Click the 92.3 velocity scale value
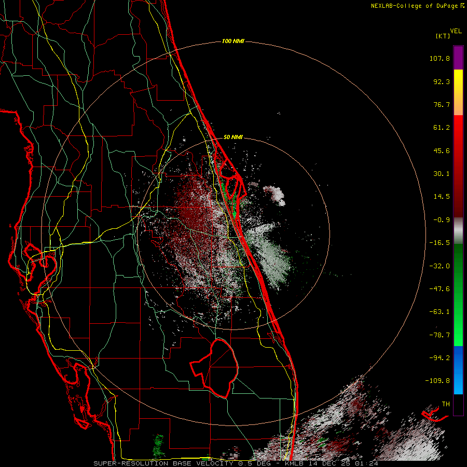This screenshot has width=467, height=467. pos(442,81)
